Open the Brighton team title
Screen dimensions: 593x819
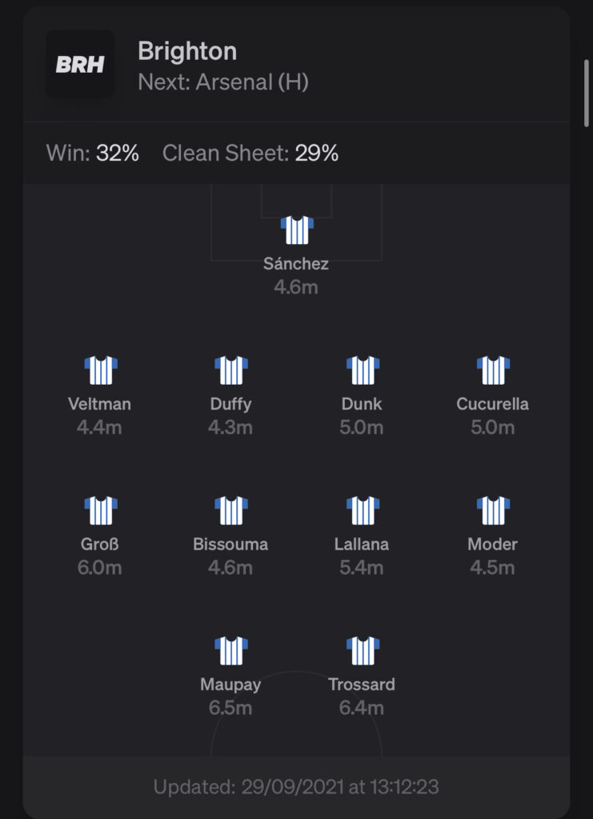187,52
